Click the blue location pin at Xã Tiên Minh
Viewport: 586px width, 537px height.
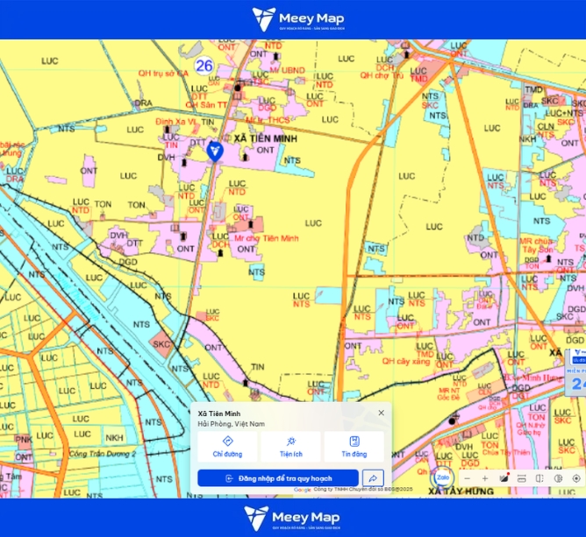click(215, 152)
